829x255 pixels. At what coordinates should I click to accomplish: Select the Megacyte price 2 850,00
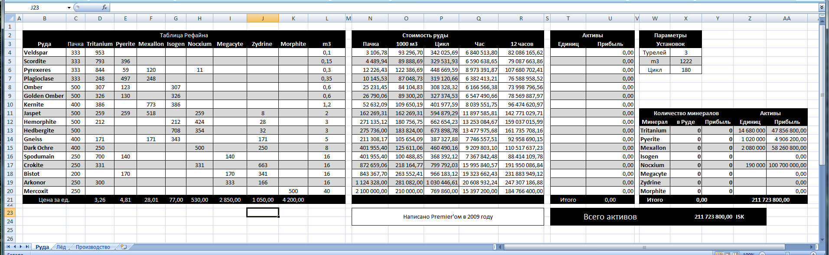point(230,200)
